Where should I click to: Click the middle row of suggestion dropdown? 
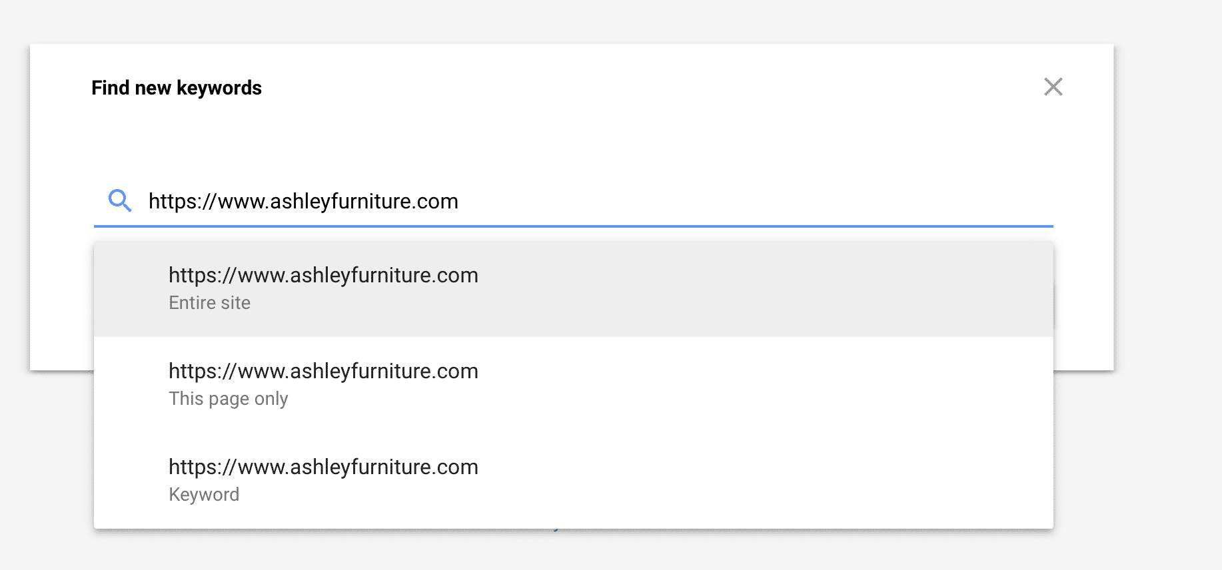tap(574, 384)
